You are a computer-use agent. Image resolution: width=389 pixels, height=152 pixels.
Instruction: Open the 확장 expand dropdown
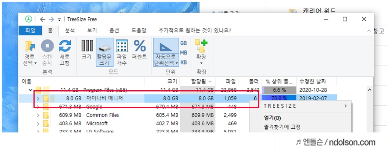point(201,53)
